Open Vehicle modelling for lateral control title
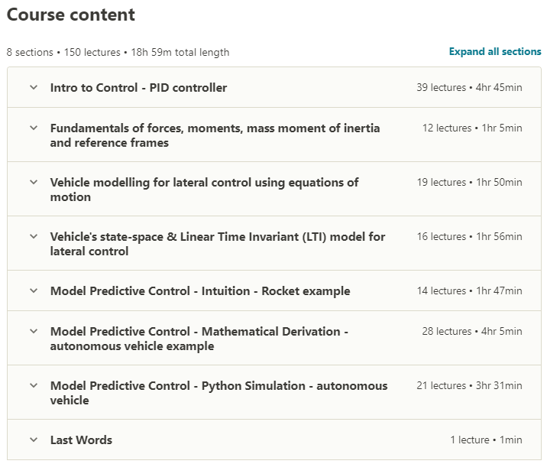 (204, 190)
